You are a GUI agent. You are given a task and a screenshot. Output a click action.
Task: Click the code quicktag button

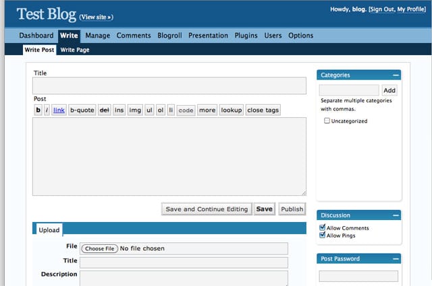pyautogui.click(x=186, y=110)
